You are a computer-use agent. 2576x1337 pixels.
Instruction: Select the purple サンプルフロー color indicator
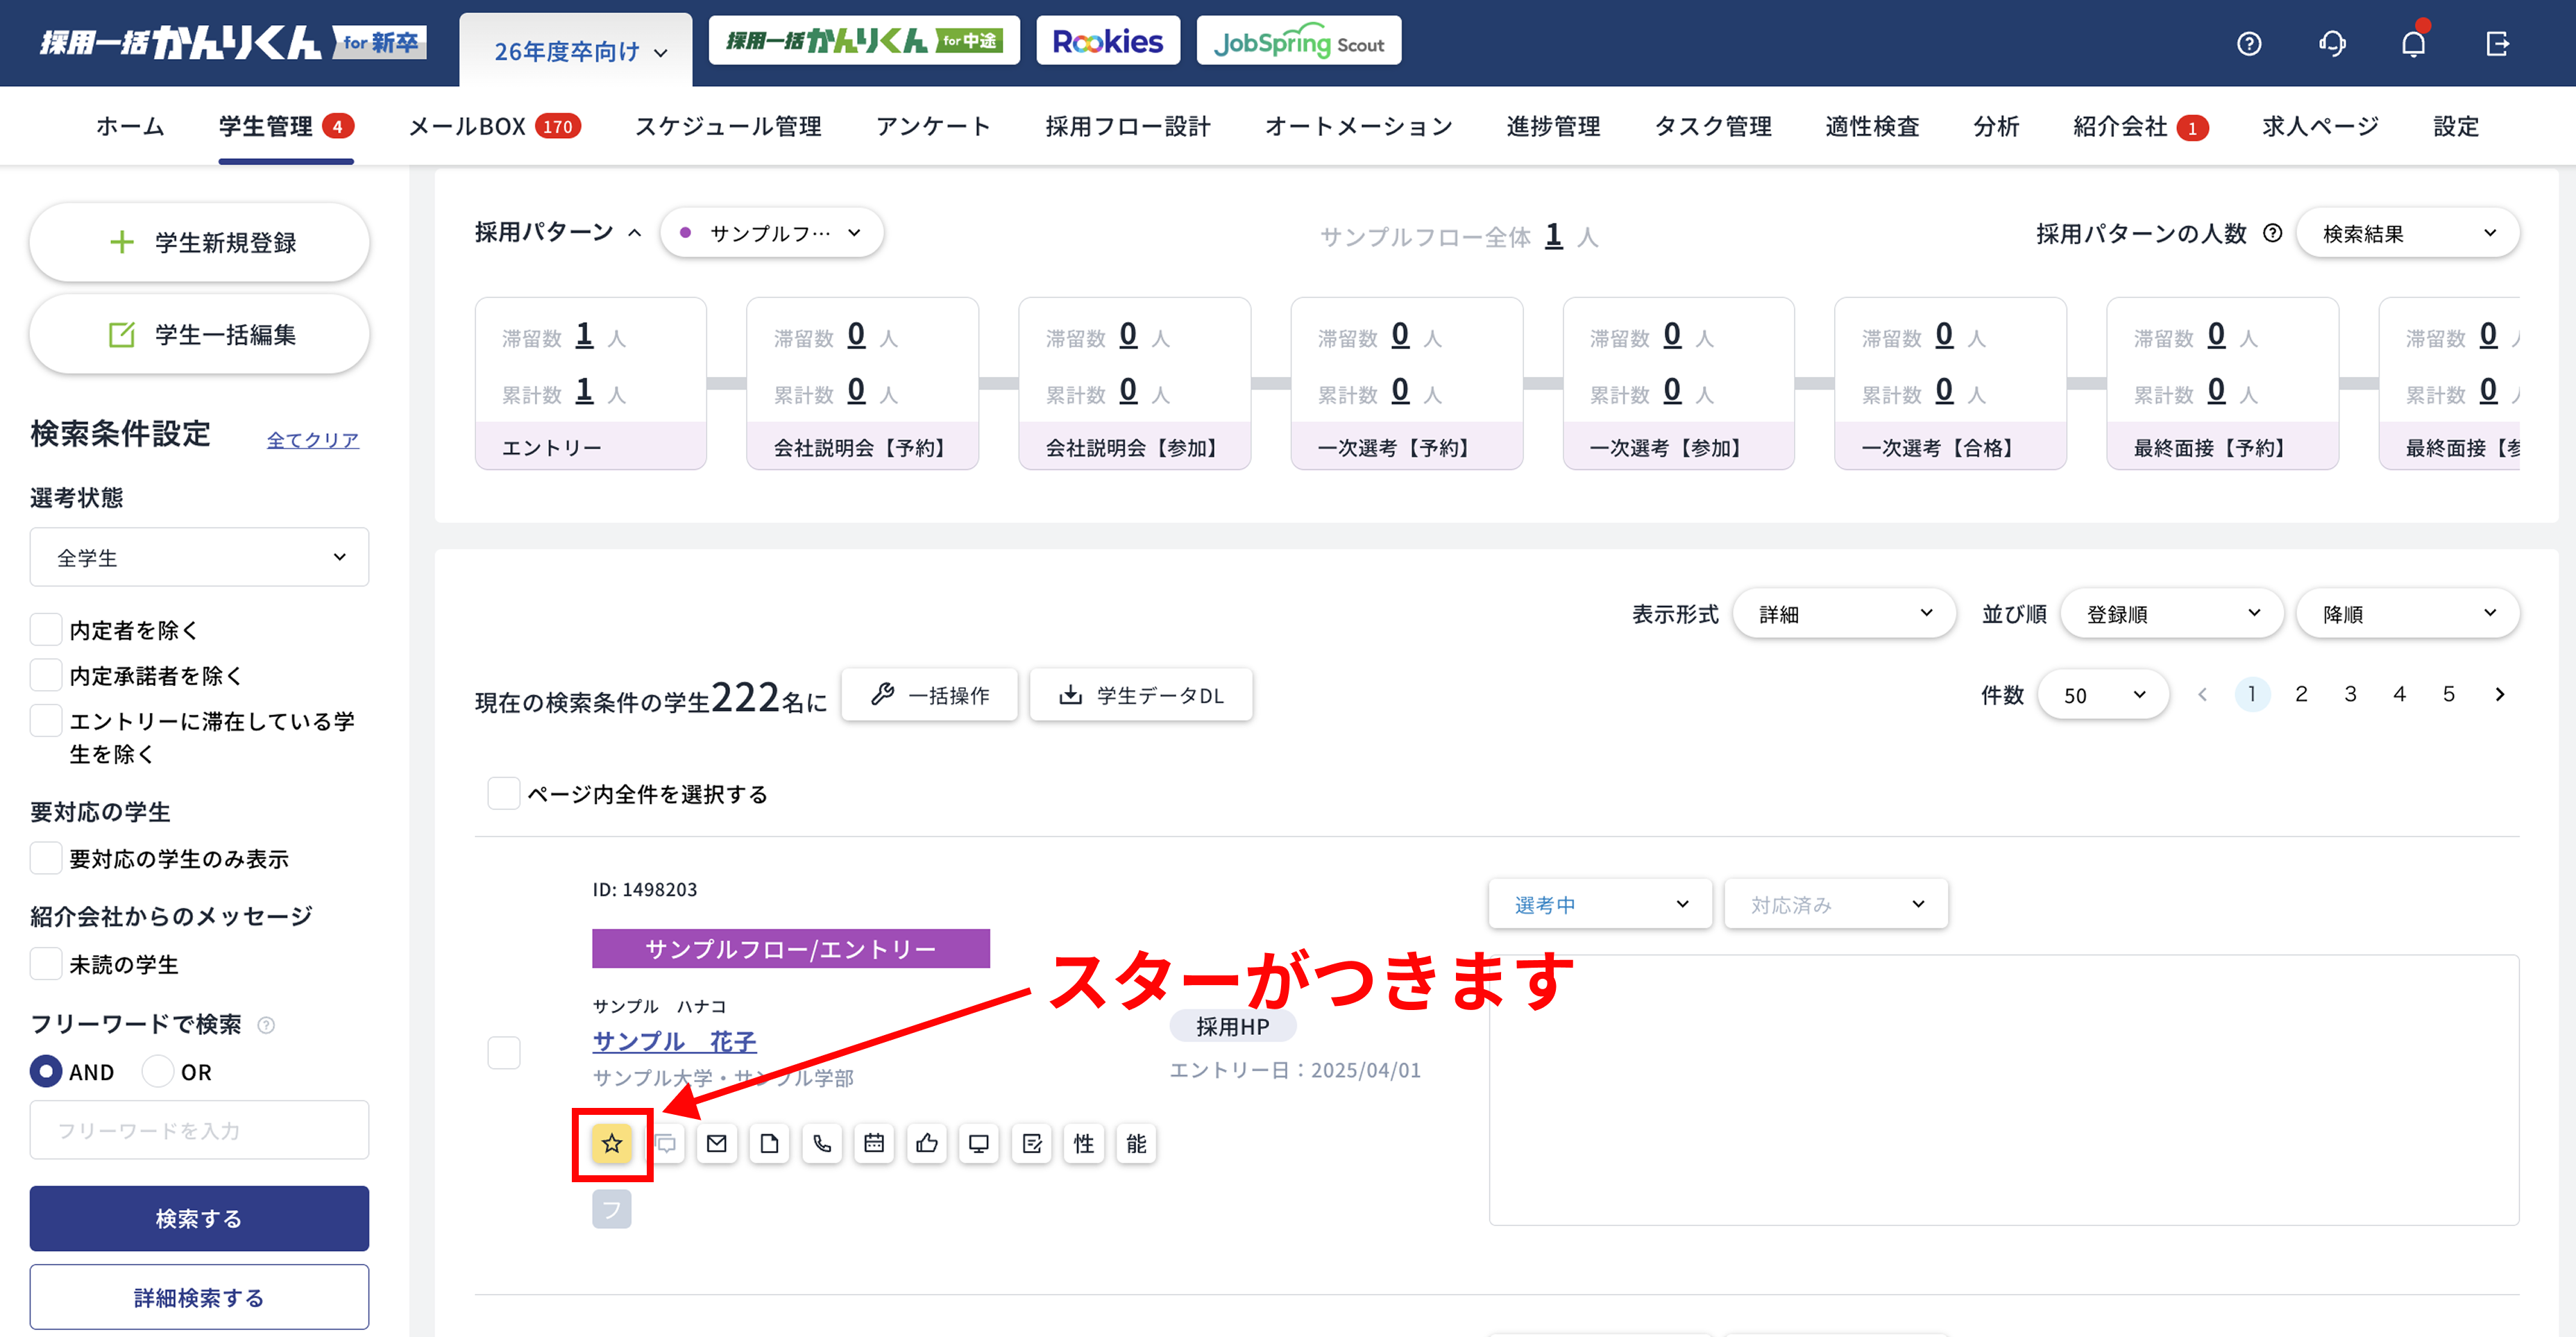tap(685, 231)
